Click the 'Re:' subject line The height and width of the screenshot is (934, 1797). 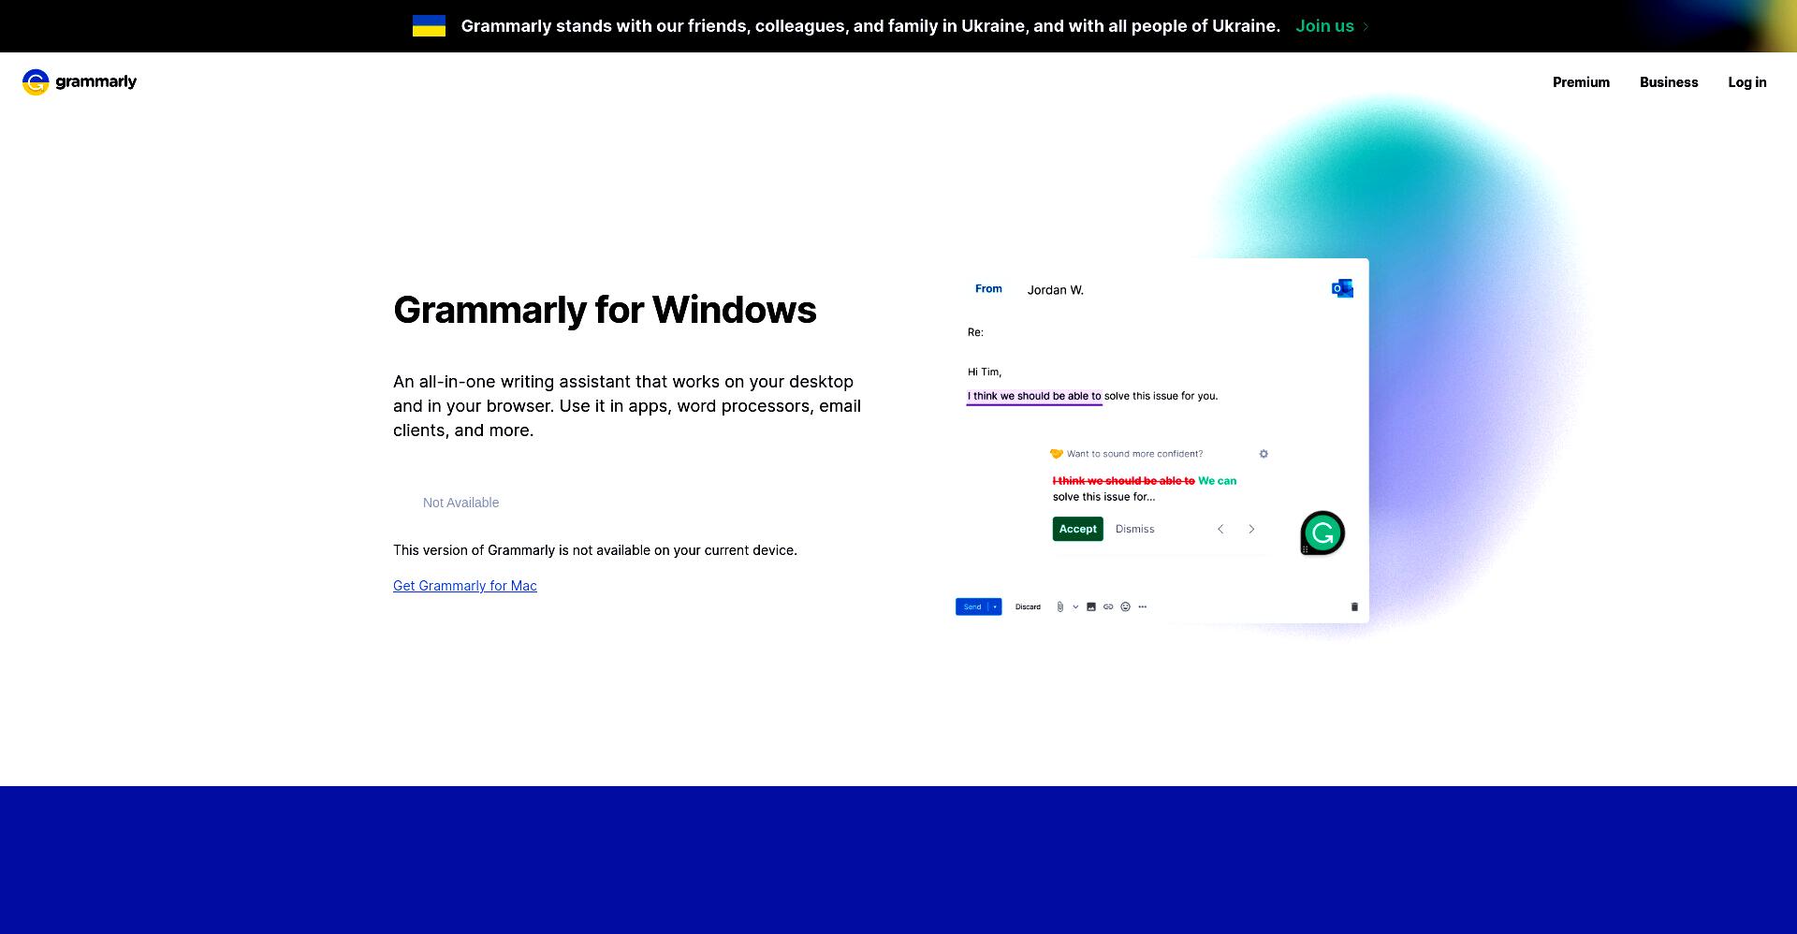(975, 332)
